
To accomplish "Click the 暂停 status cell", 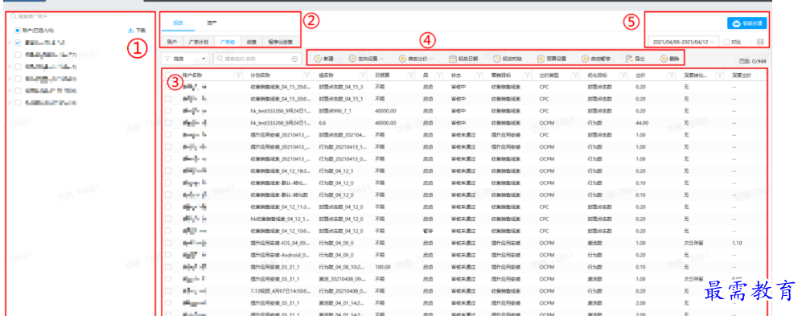I will tap(428, 231).
